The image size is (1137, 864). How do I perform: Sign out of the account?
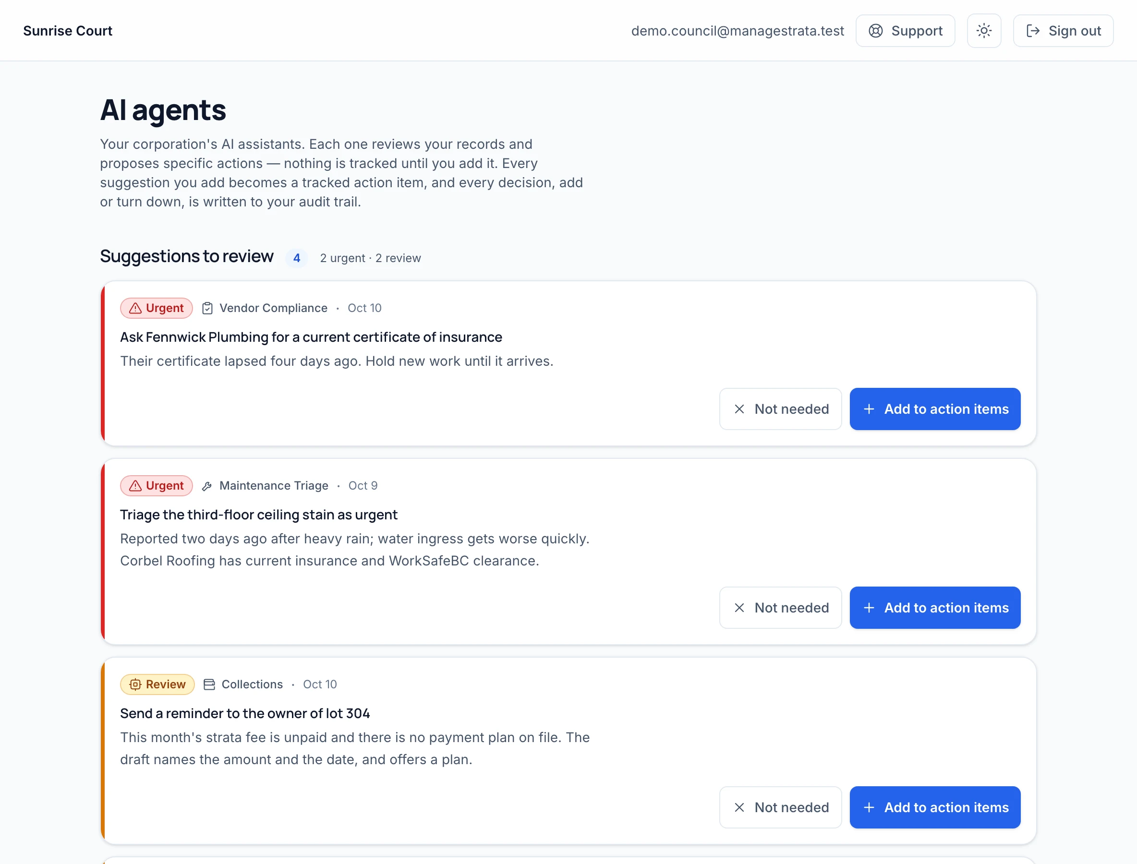click(1063, 31)
